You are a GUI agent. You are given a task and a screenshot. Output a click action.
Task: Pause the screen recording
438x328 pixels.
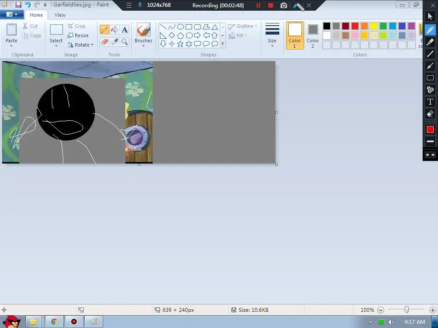pyautogui.click(x=258, y=5)
